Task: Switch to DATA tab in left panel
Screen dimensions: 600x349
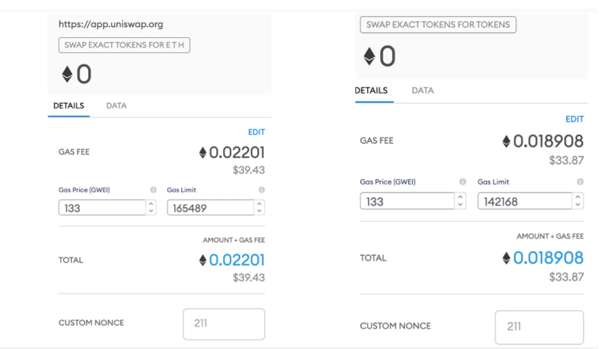Action: click(x=117, y=106)
